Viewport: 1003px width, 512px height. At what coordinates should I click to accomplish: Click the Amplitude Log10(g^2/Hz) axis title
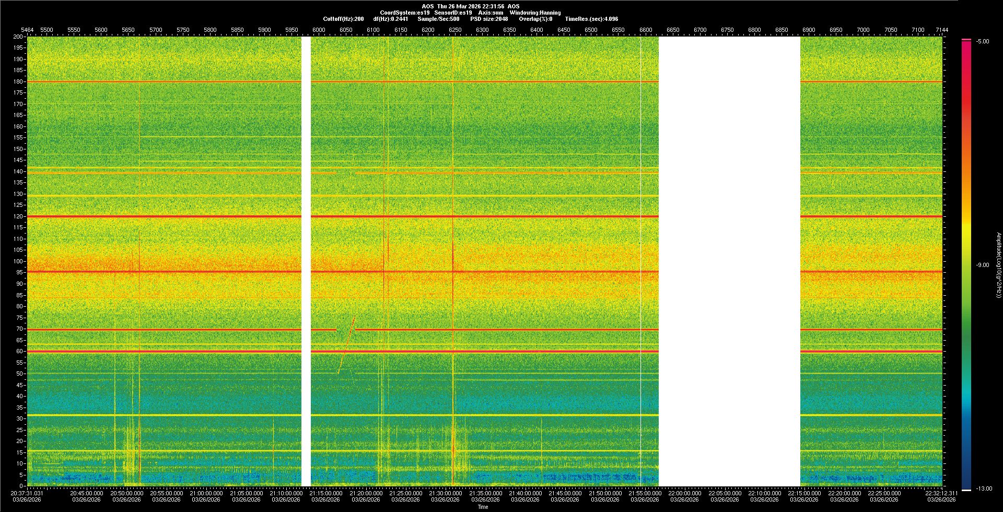[x=998, y=265]
